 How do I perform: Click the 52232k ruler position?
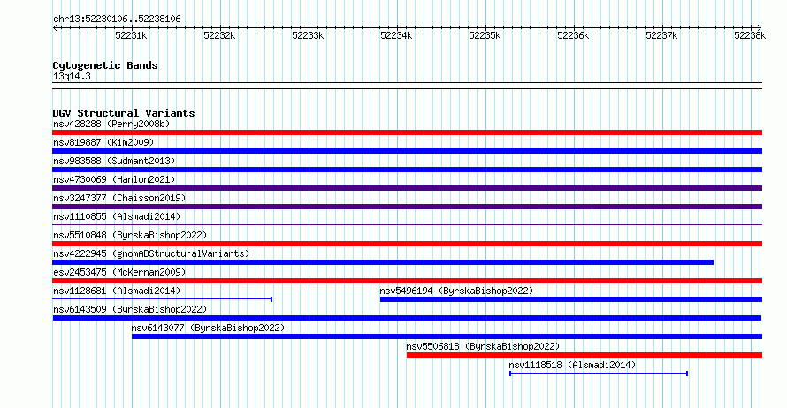[219, 35]
